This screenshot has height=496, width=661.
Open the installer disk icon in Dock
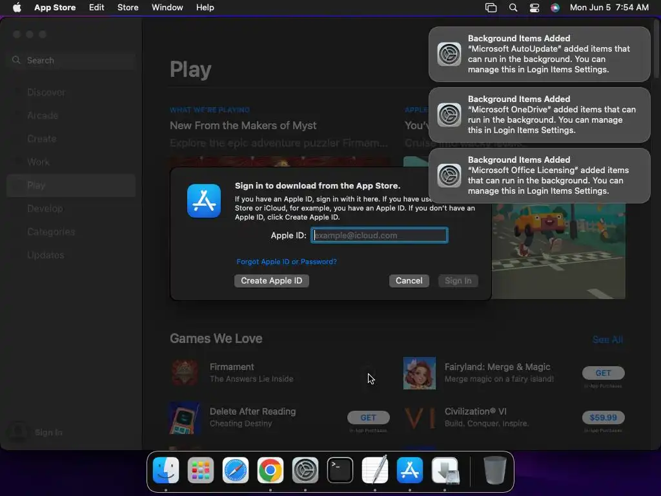point(445,470)
